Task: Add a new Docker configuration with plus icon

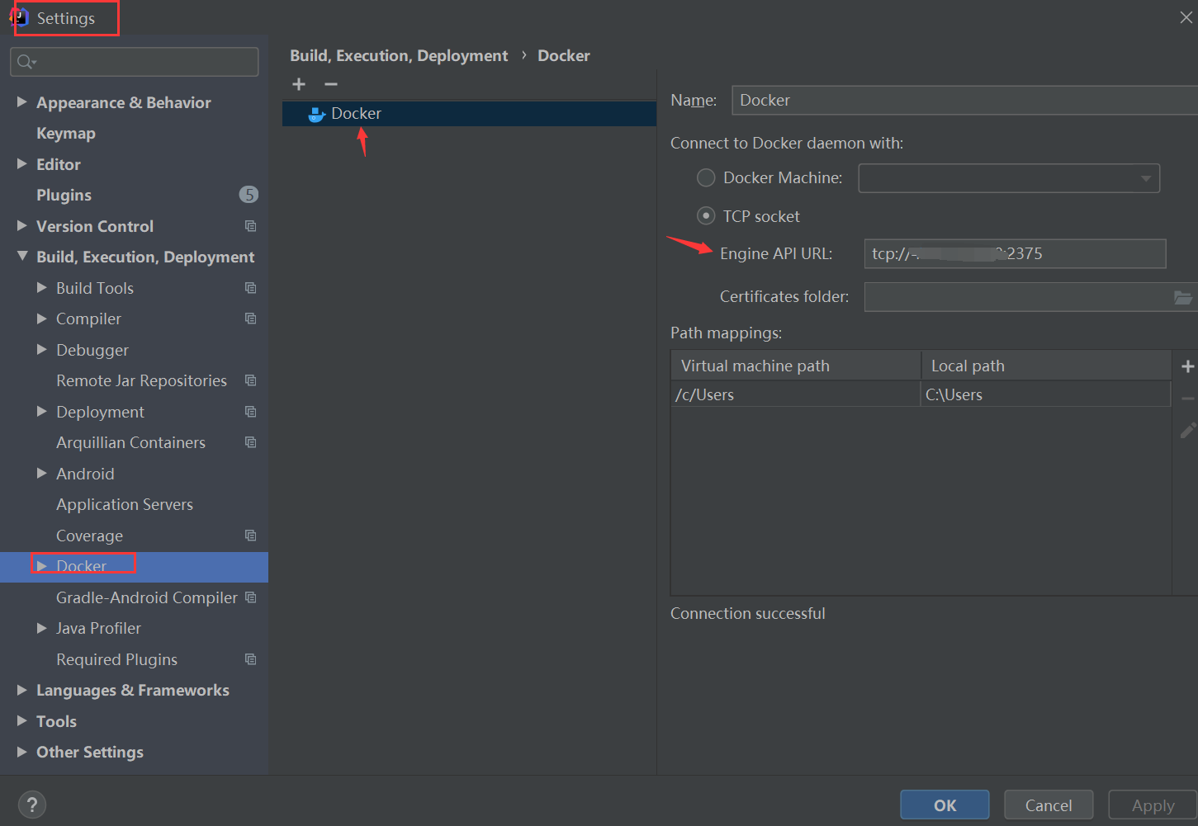Action: tap(299, 84)
